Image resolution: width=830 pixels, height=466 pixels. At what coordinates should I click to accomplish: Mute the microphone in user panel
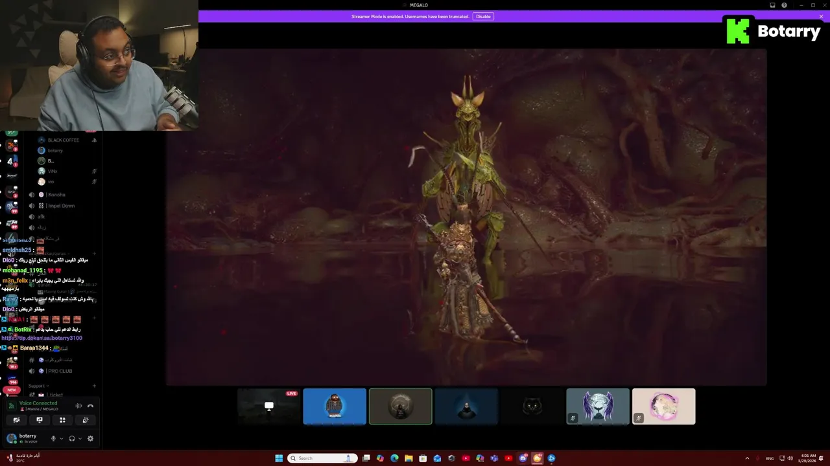coord(53,438)
